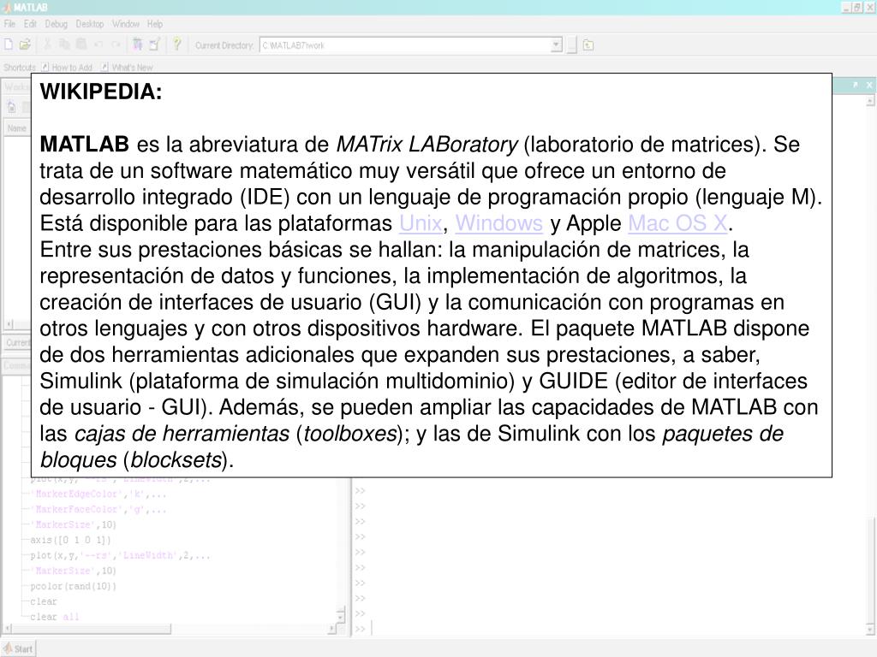The image size is (877, 657).
Task: Select the plain clear history entry
Action: pyautogui.click(x=44, y=601)
